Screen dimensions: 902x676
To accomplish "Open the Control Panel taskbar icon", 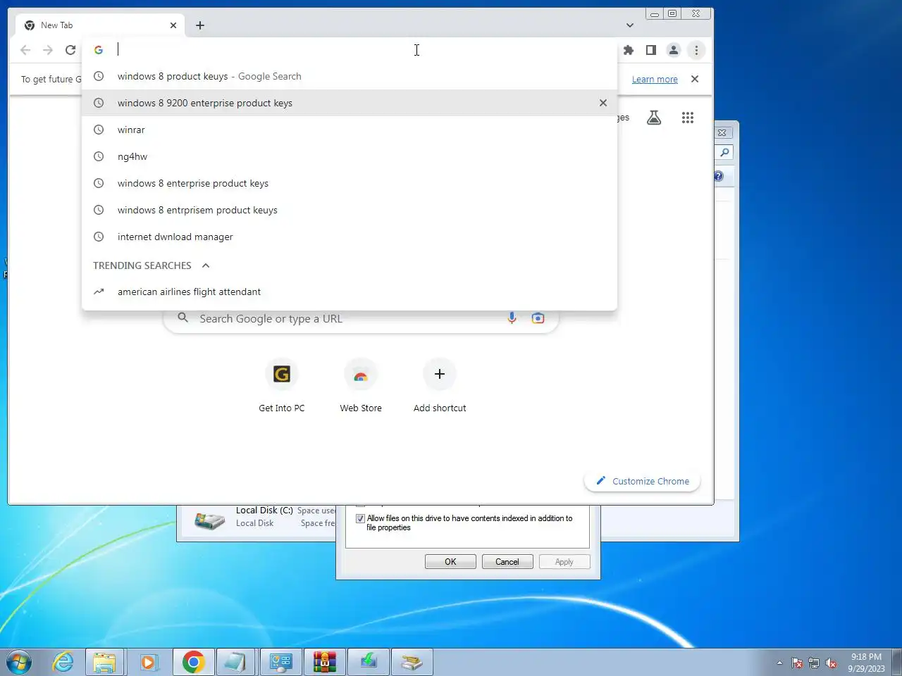I will [281, 662].
